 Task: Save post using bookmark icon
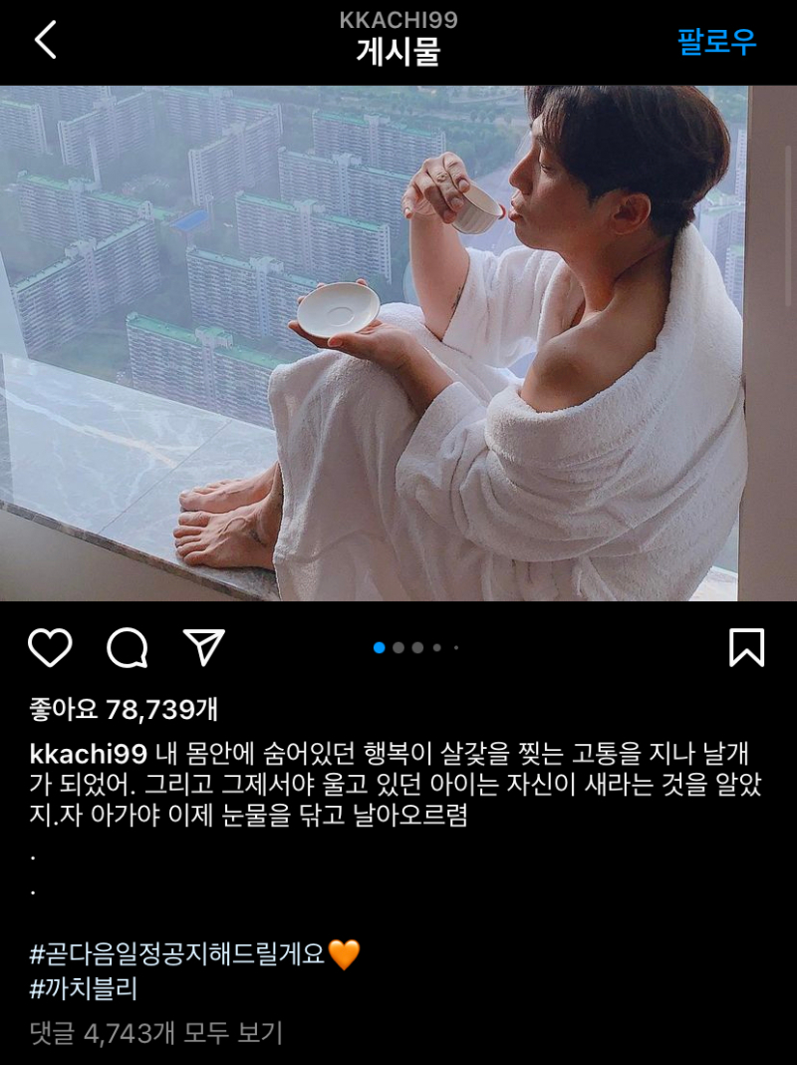(x=747, y=647)
